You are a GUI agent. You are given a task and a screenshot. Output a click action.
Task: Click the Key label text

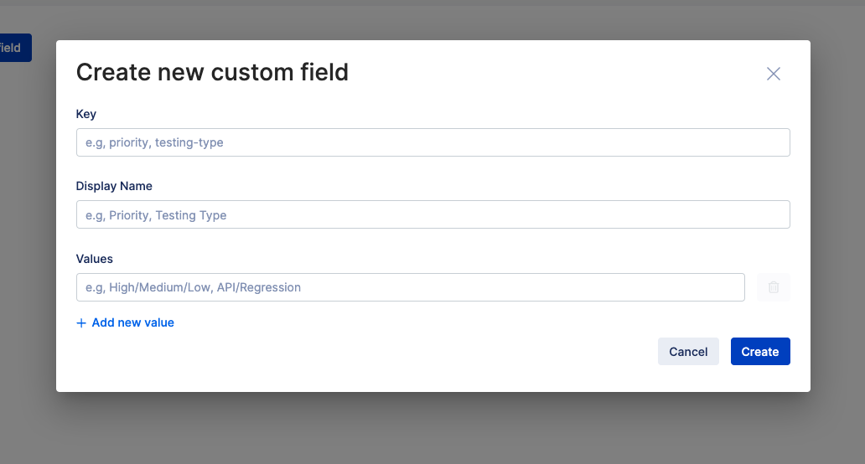86,114
